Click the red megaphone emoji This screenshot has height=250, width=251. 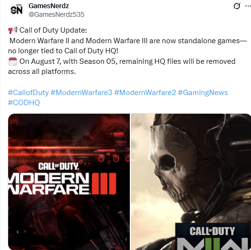point(13,30)
